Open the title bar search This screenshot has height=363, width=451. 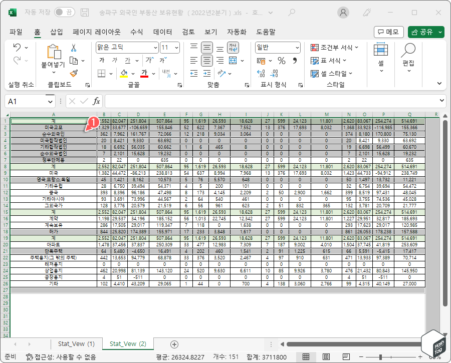point(292,13)
